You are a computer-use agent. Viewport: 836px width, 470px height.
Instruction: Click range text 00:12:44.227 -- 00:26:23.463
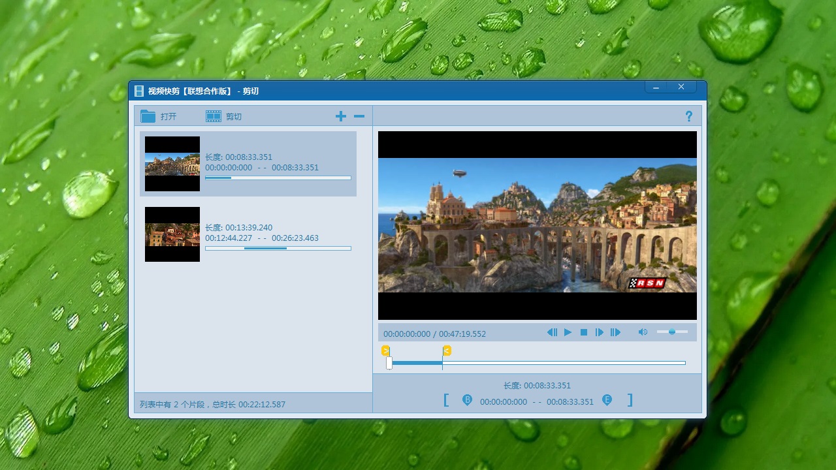coord(262,238)
